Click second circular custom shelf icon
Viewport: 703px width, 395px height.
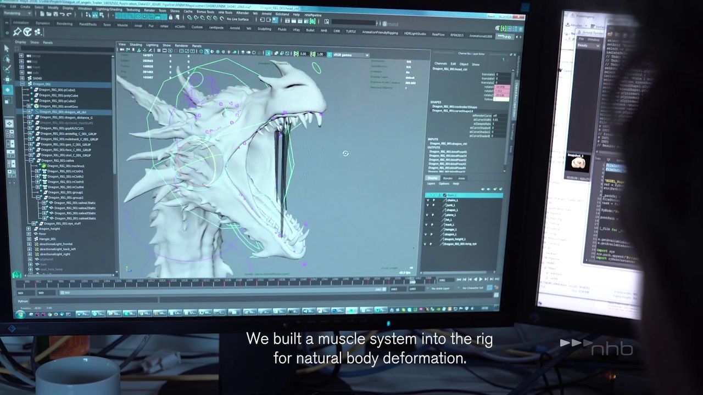(x=27, y=32)
